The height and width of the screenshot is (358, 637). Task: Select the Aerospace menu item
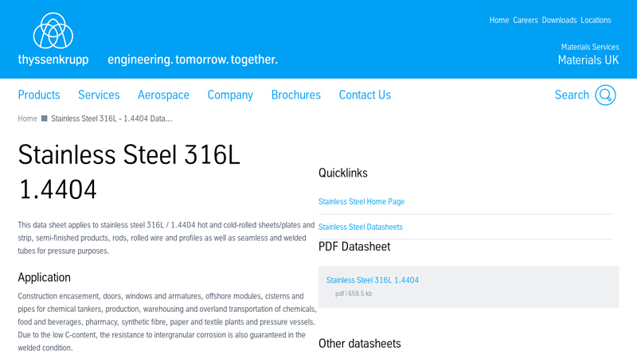[x=163, y=95]
